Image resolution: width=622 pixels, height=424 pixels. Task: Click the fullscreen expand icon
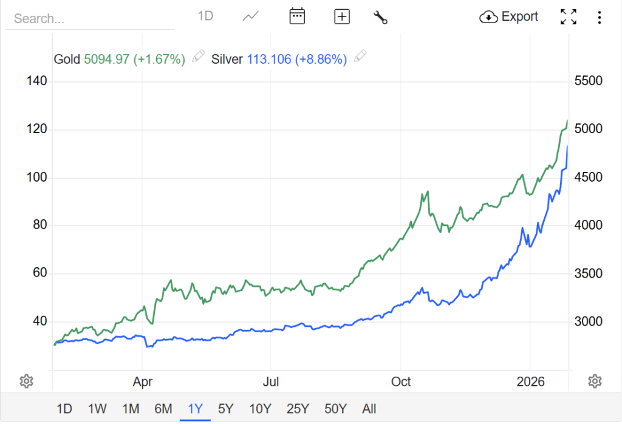coord(568,17)
